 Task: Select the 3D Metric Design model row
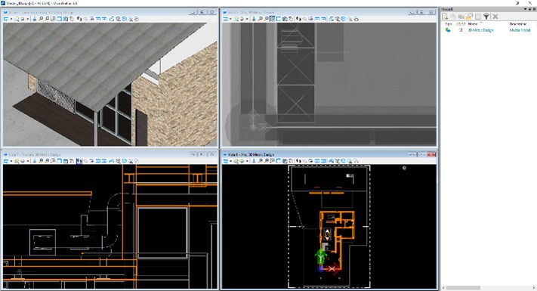pos(480,30)
